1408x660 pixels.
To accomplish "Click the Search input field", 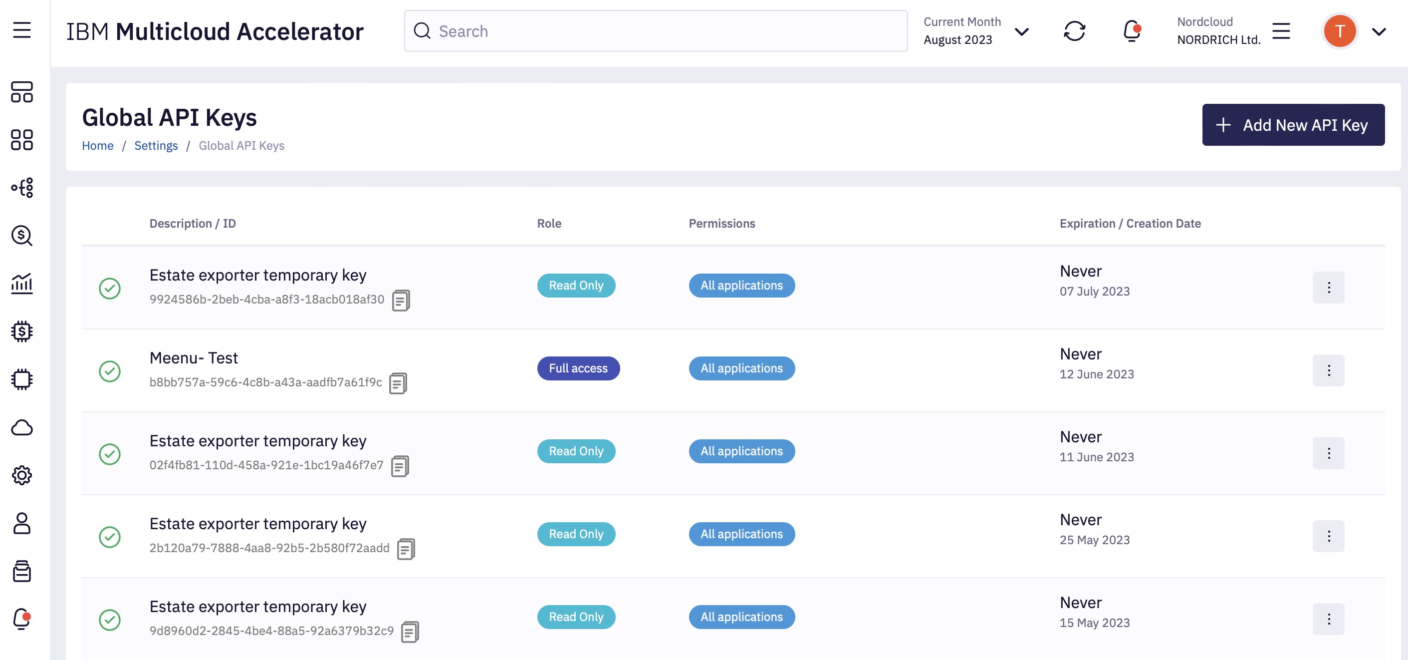I will [656, 31].
